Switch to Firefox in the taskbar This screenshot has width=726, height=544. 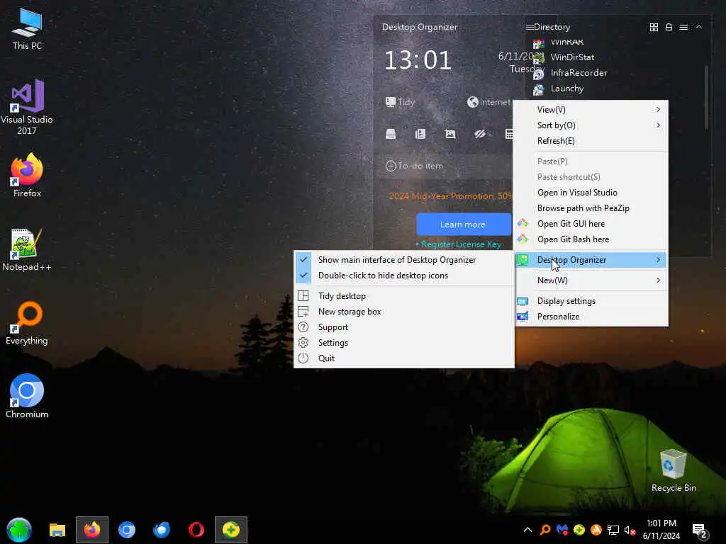[92, 530]
